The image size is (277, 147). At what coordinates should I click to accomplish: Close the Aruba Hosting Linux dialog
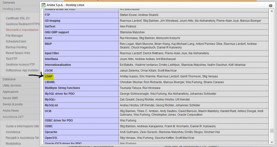point(271,5)
